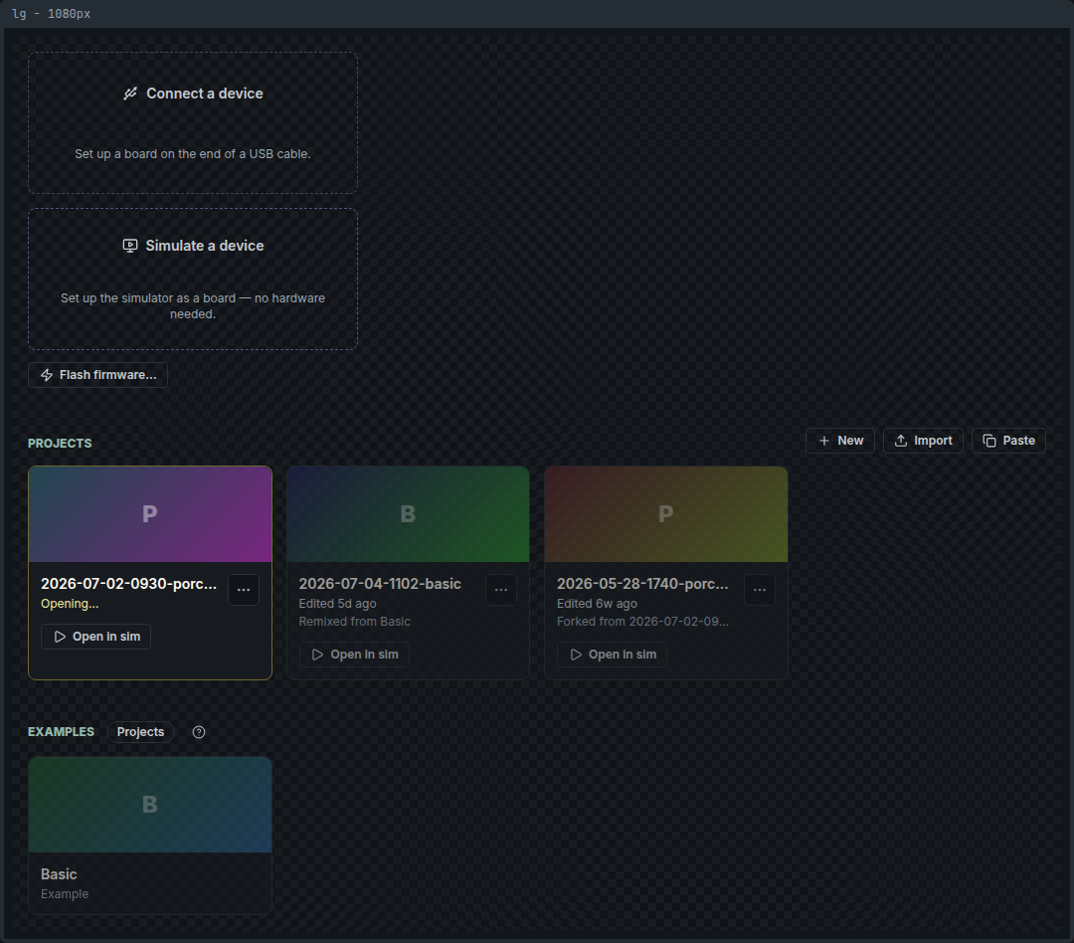The height and width of the screenshot is (943, 1074).
Task: Click Open in sim text for 2026-07-02-0930-porc
Action: [106, 637]
